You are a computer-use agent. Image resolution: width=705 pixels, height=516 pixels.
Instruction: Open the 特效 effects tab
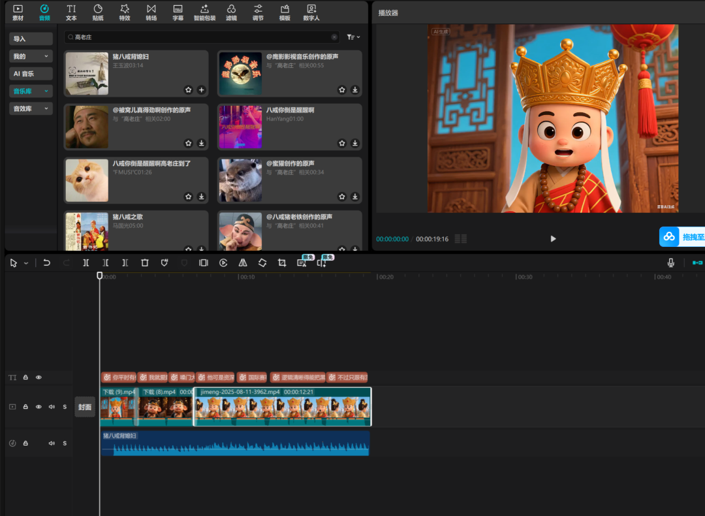tap(125, 12)
